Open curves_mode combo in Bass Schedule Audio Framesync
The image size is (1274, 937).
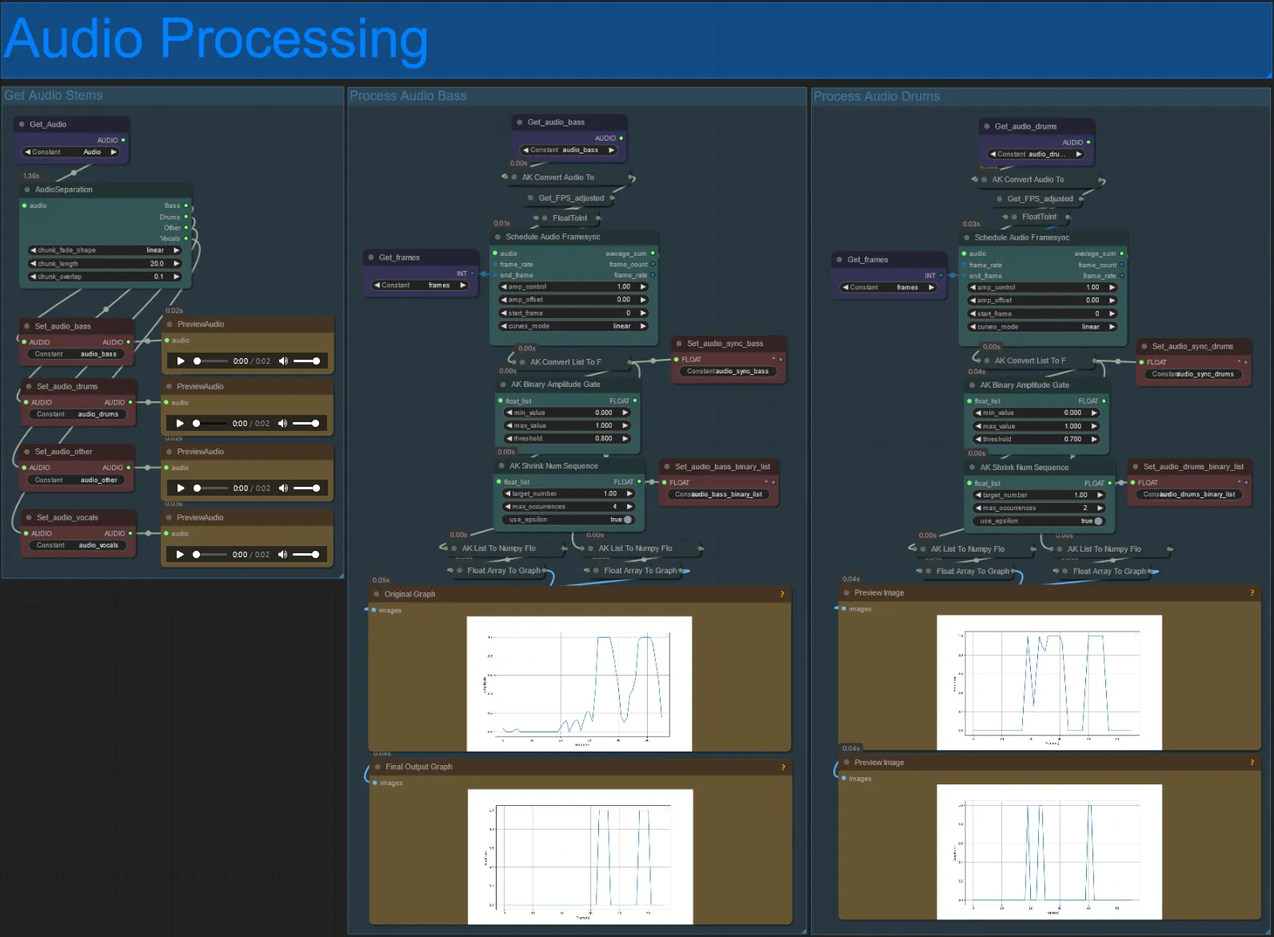(x=573, y=326)
